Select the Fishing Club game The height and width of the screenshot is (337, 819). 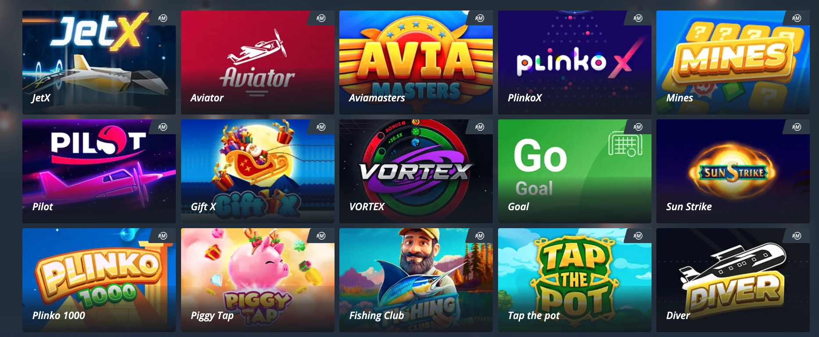coord(416,280)
